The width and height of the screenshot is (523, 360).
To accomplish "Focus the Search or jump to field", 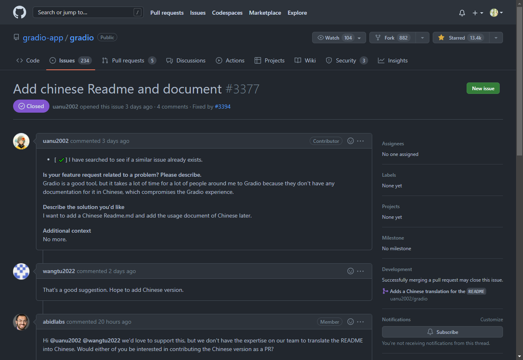I will 88,12.
